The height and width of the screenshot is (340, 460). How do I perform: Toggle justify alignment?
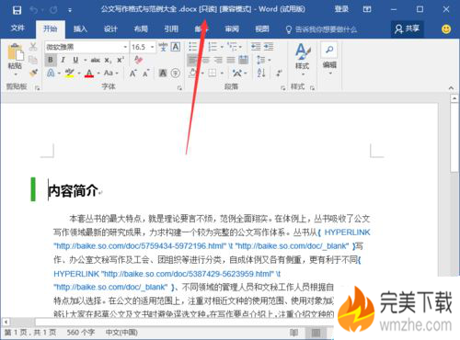click(231, 60)
